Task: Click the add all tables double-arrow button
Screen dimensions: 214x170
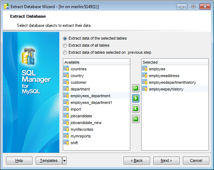Action: coord(136,88)
